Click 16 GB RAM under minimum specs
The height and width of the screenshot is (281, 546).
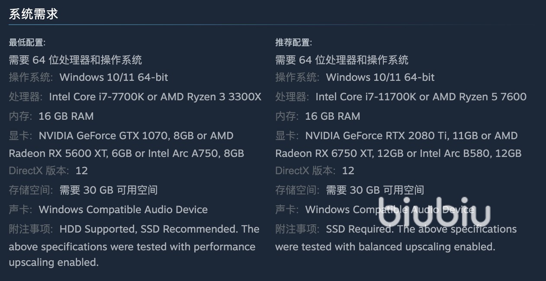[66, 116]
